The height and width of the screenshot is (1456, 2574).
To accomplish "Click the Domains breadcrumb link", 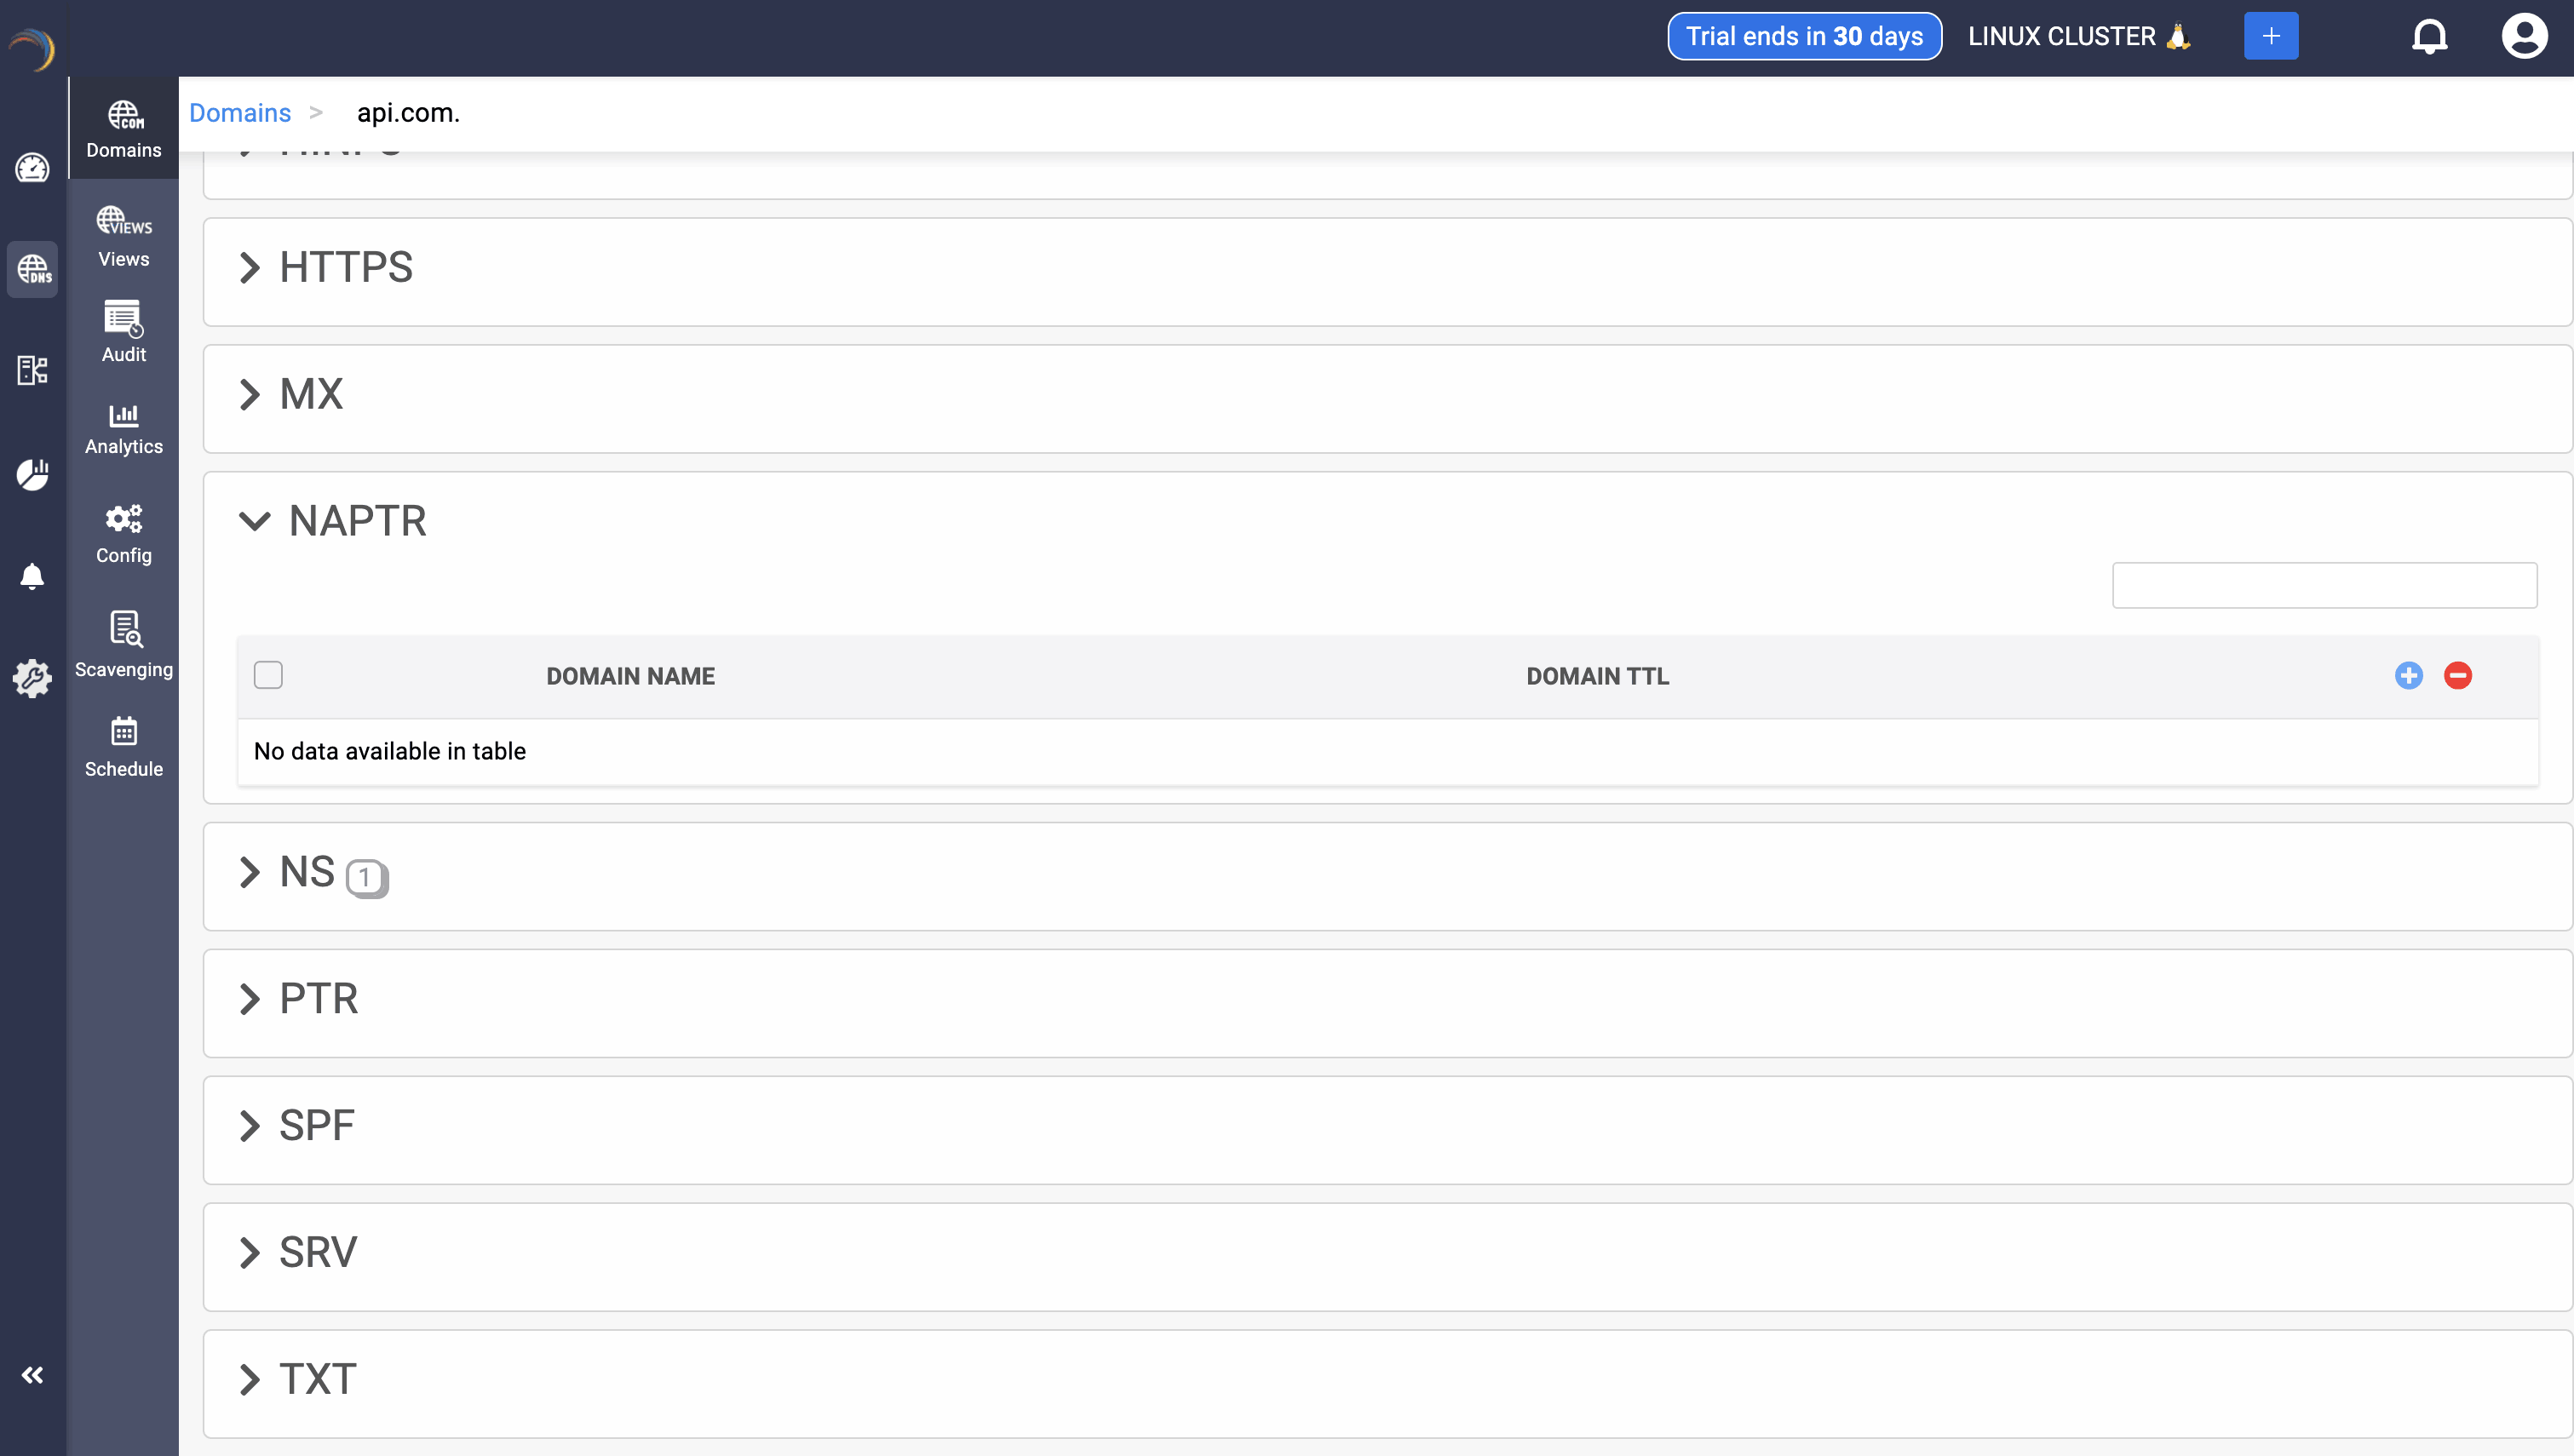I will point(240,113).
